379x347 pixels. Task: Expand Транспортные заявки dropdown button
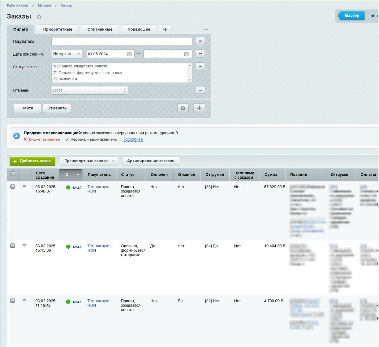89,161
